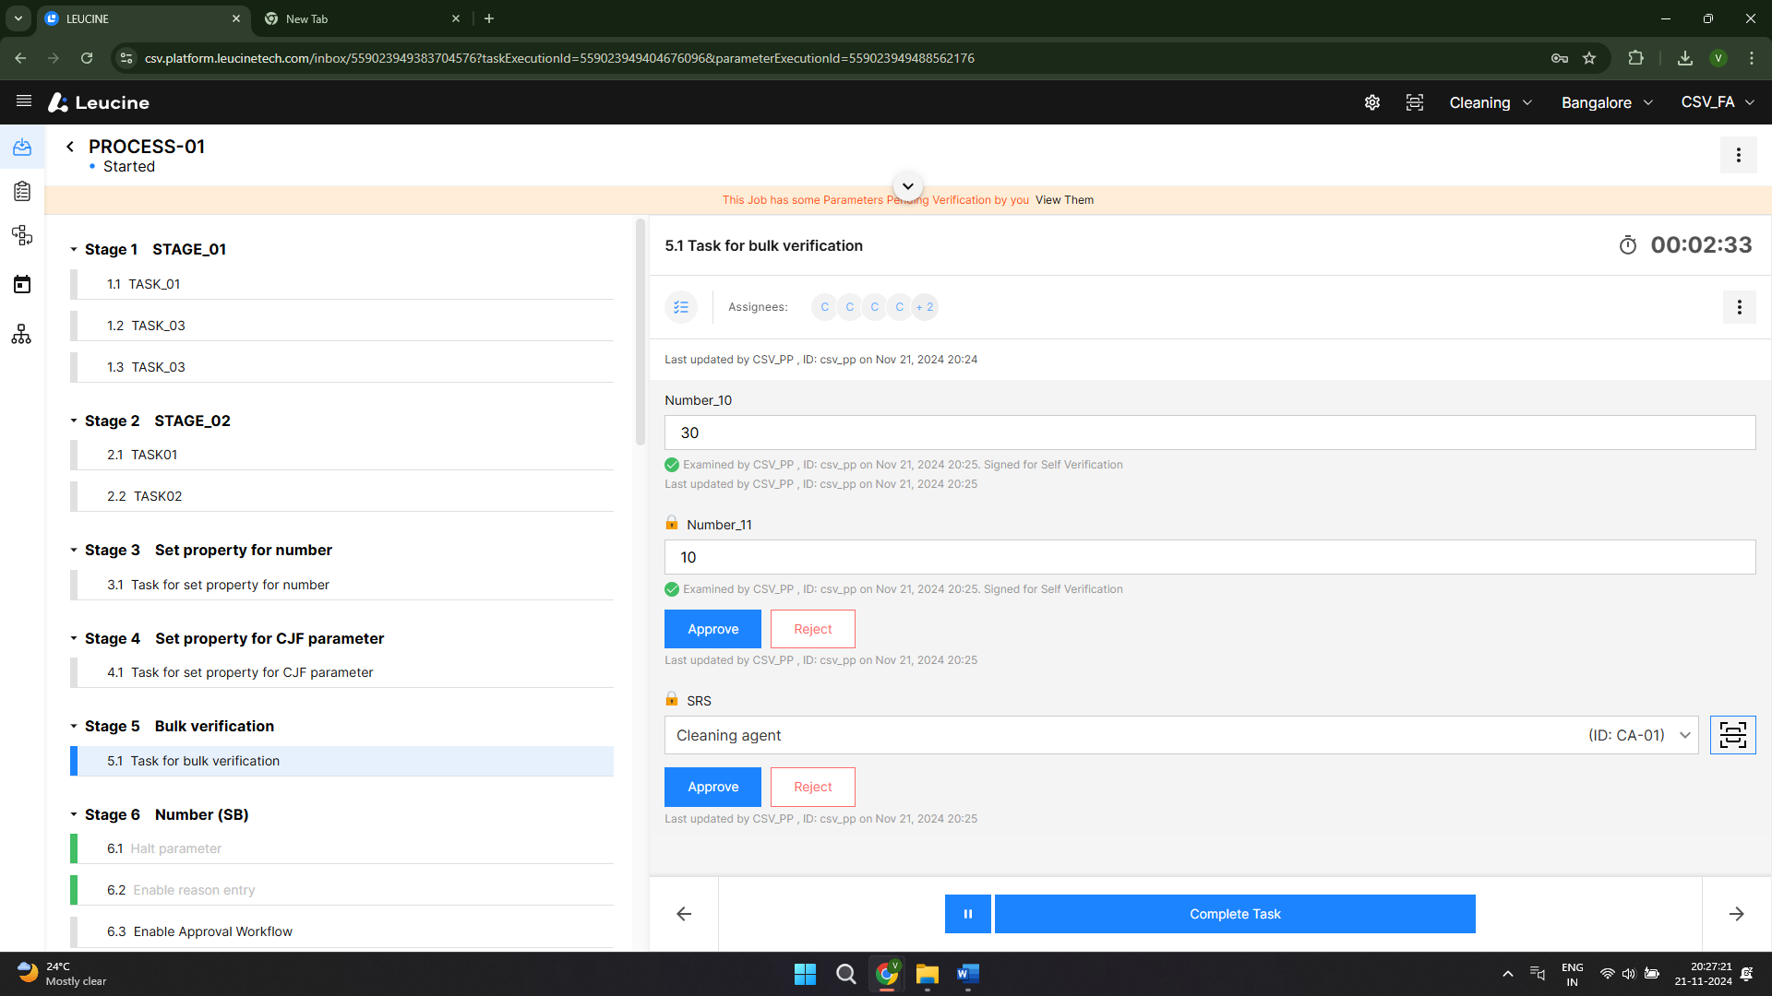Open the calendar scheduler sidebar icon

(x=22, y=284)
